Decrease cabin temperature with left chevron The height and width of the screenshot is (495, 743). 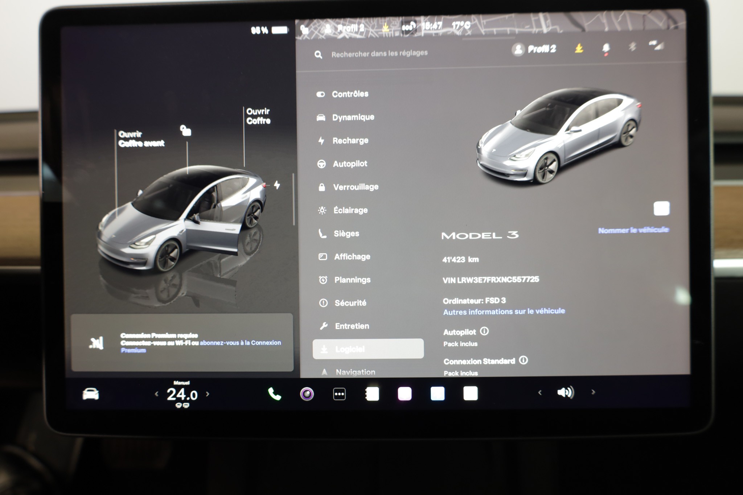[x=156, y=394]
